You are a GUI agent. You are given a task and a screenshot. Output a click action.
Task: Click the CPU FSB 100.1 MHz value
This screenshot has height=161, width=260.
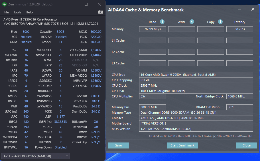[196, 91]
